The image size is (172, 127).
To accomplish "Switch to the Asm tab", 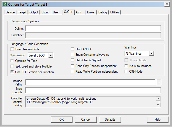I will [x=78, y=12].
